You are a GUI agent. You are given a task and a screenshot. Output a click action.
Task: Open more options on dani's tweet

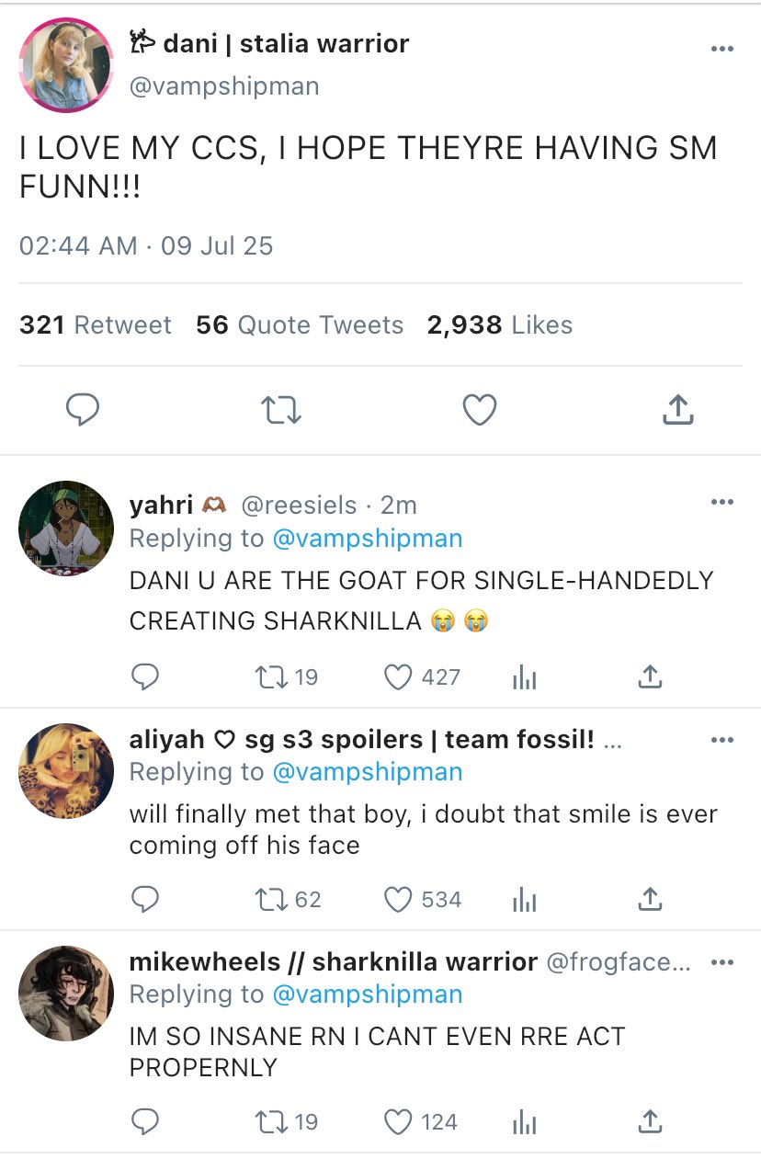[722, 49]
